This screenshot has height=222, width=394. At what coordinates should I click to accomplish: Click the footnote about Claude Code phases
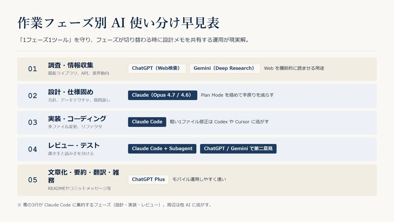click(x=115, y=205)
